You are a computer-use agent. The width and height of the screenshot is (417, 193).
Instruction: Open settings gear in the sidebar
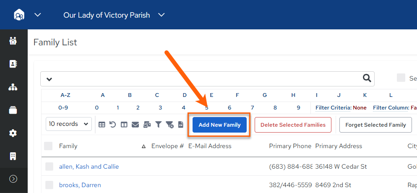point(13,133)
